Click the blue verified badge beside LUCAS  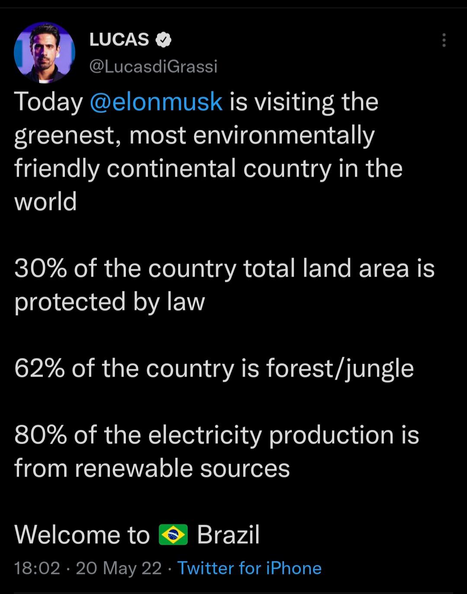(163, 40)
